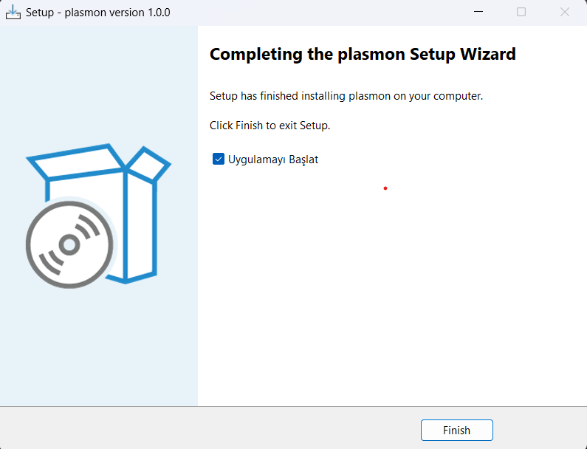Uncheck the Uygulamayı Başlat checkbox

tap(219, 159)
